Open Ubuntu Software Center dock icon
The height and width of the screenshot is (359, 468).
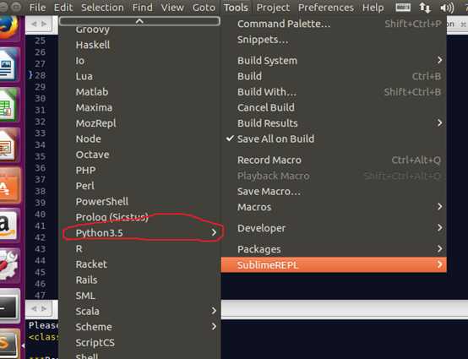[x=9, y=185]
